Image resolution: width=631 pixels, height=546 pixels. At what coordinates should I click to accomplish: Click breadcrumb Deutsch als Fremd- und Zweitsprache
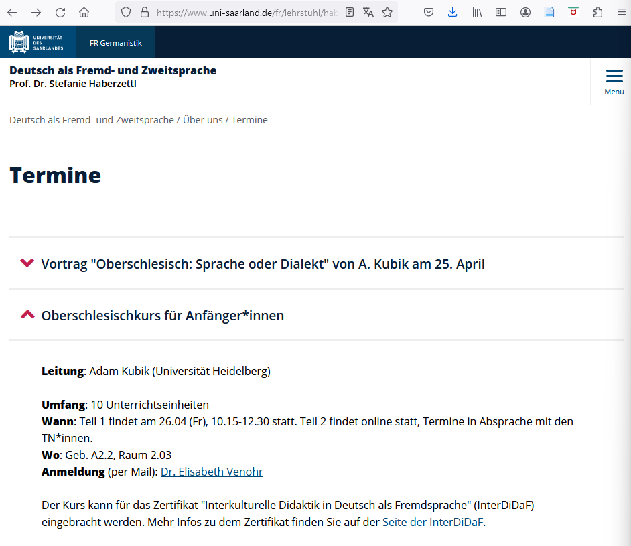click(92, 120)
